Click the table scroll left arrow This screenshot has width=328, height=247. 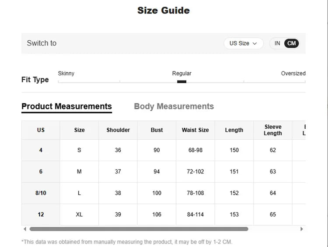point(25,229)
